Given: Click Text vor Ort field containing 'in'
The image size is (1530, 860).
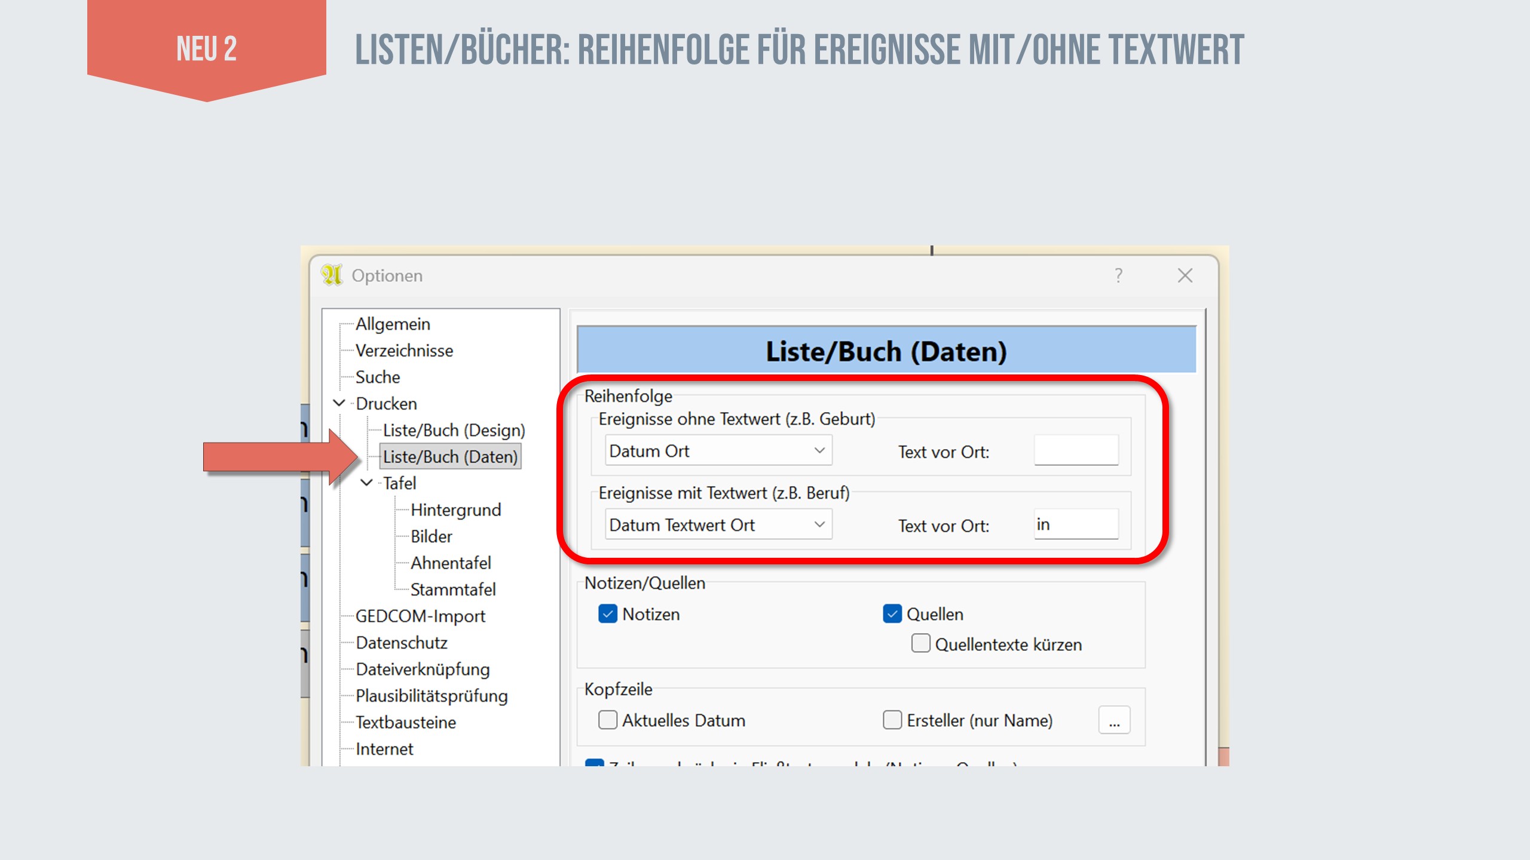Looking at the screenshot, I should tap(1076, 525).
